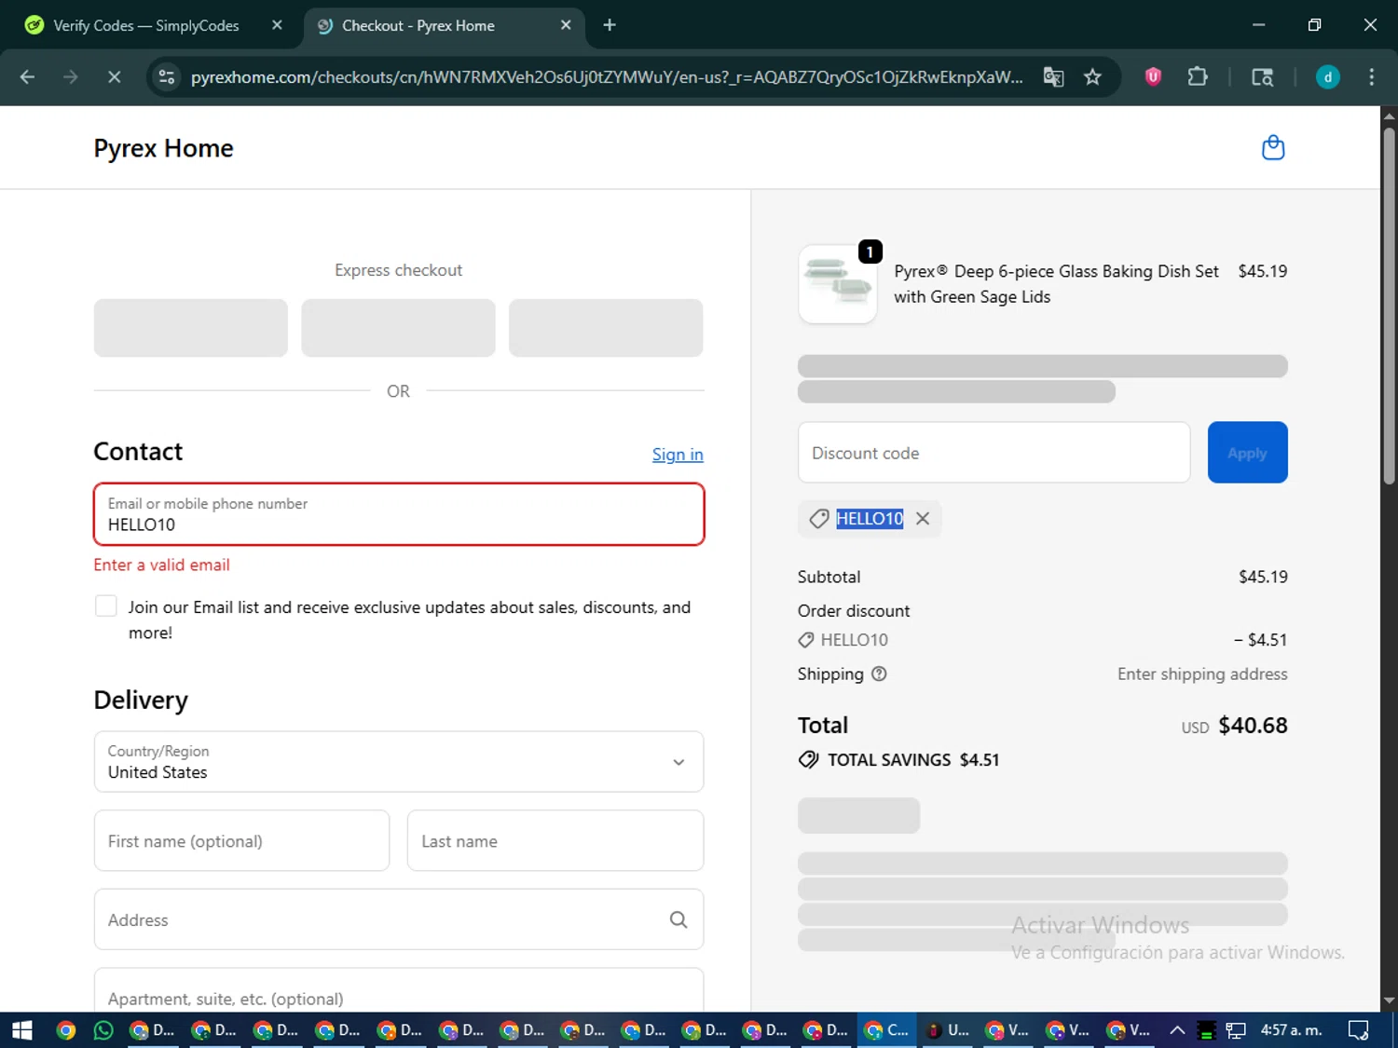Stop loading the page
1398x1048 pixels.
tap(115, 77)
